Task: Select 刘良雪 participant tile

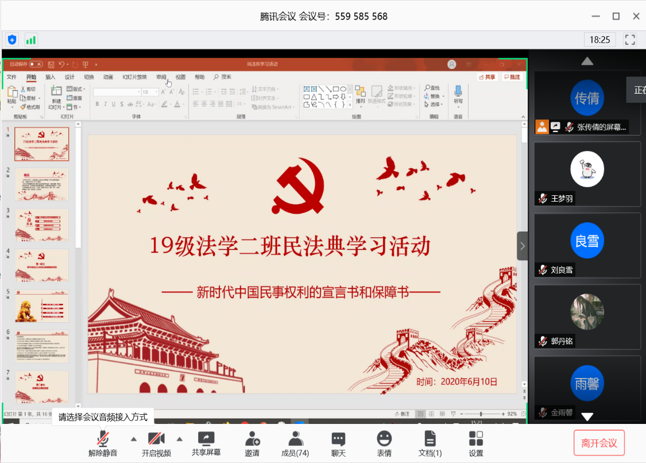Action: 587,245
